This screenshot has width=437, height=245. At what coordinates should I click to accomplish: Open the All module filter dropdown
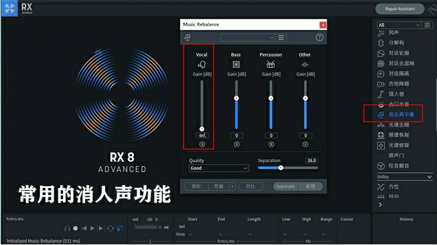click(399, 25)
